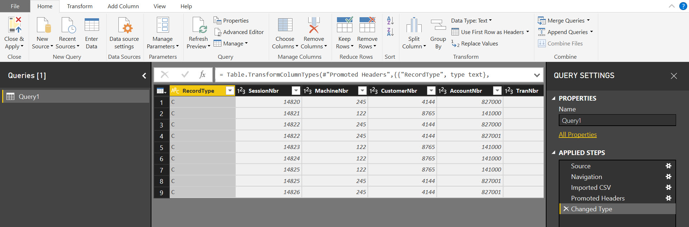Switch to the Home tab
This screenshot has height=227, width=689.
tap(45, 6)
